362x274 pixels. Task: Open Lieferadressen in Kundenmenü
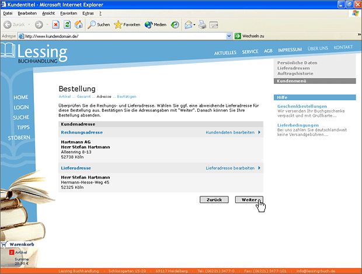(x=294, y=68)
